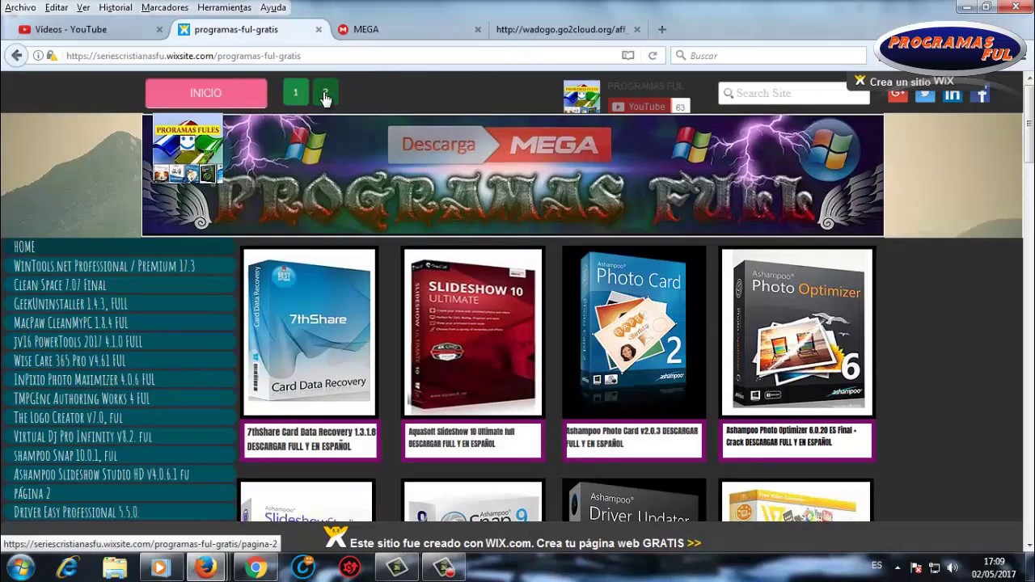Image resolution: width=1035 pixels, height=582 pixels.
Task: Toggle reader view icon in address bar
Action: click(627, 56)
